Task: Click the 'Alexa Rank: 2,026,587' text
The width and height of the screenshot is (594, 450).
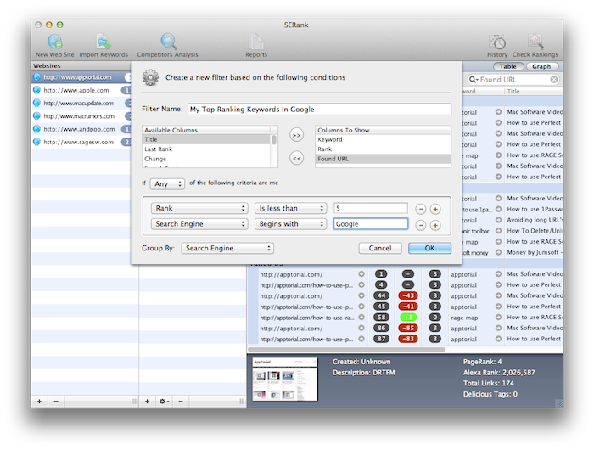Action: click(499, 372)
